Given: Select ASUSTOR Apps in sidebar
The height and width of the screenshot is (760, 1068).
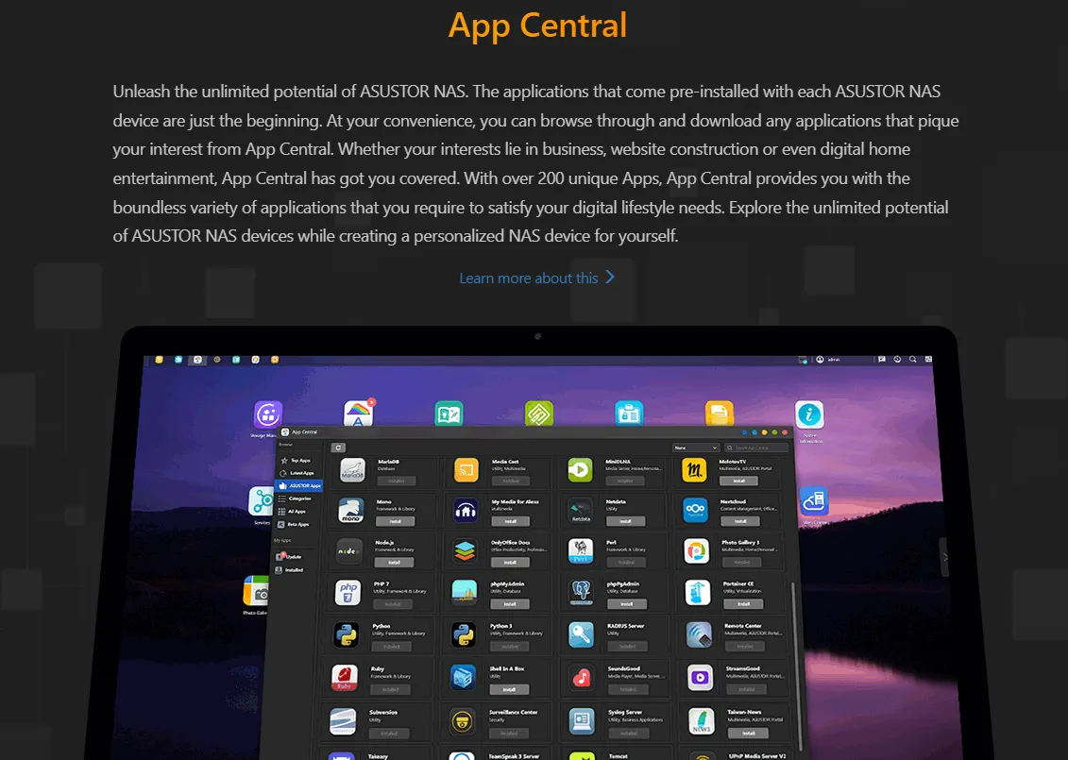Looking at the screenshot, I should coord(298,485).
